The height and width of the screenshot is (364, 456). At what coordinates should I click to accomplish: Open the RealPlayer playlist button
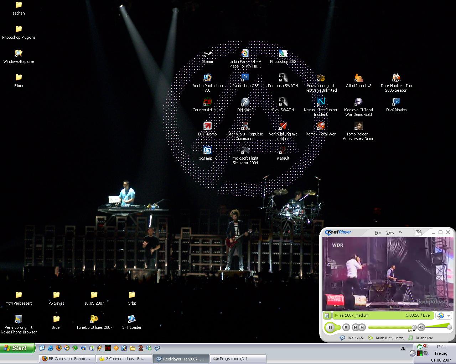327,315
